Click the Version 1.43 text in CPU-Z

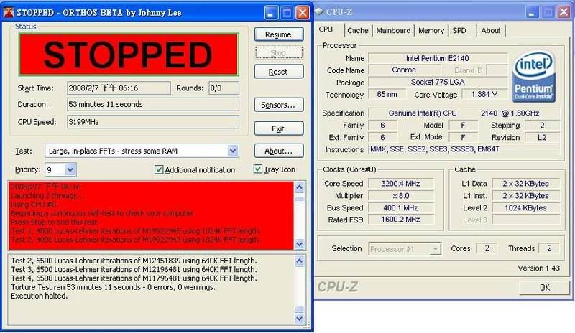point(538,268)
